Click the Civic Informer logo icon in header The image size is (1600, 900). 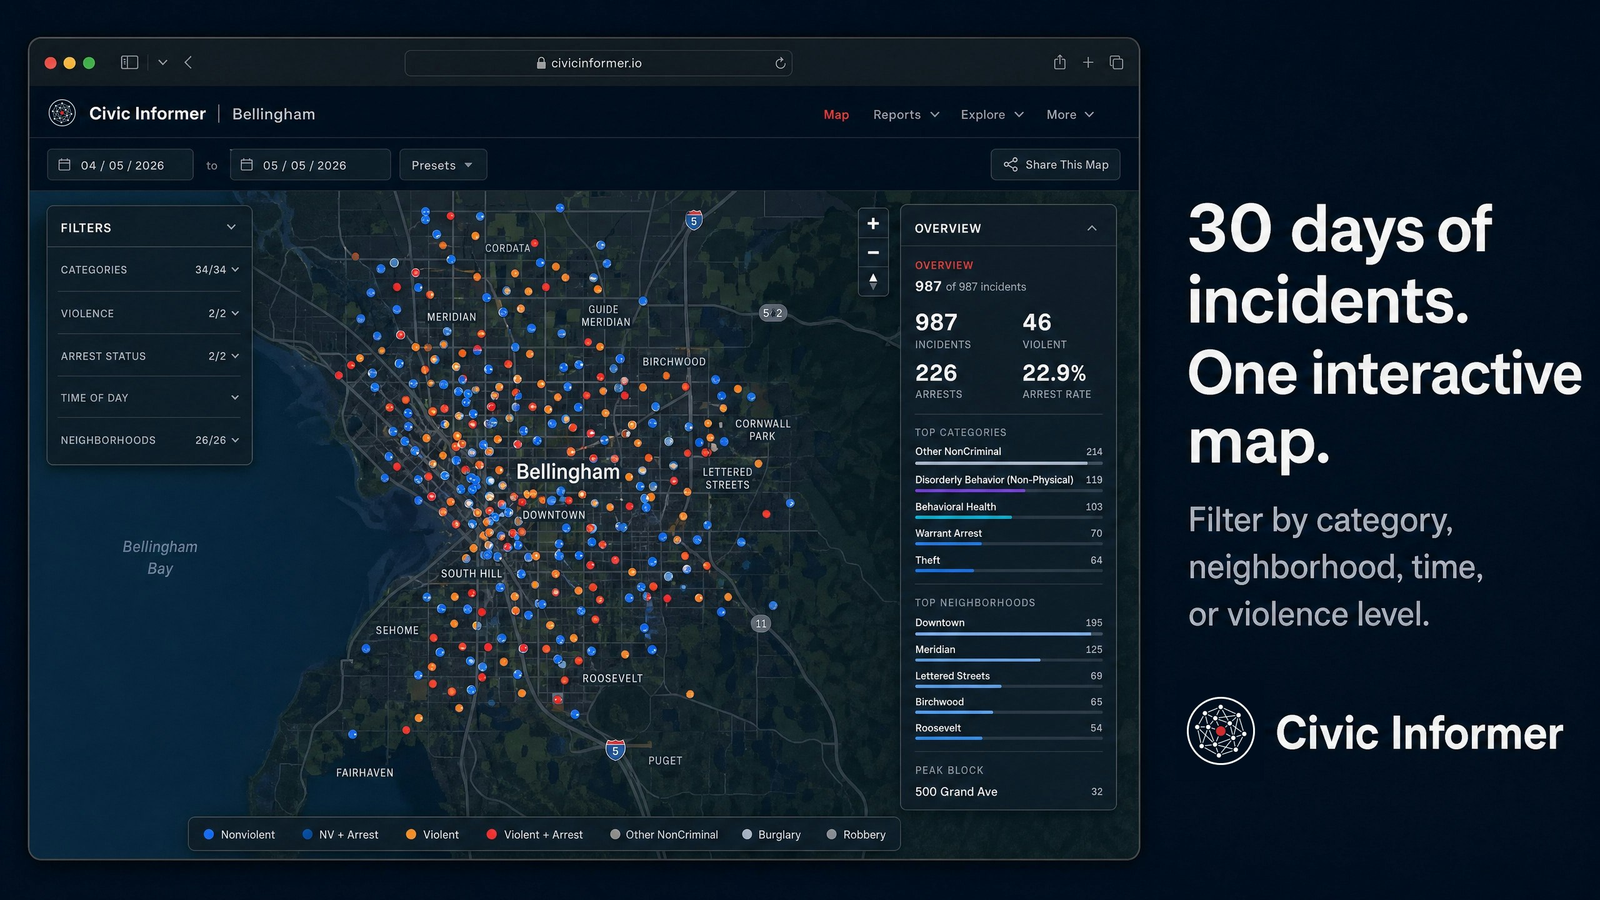[62, 113]
